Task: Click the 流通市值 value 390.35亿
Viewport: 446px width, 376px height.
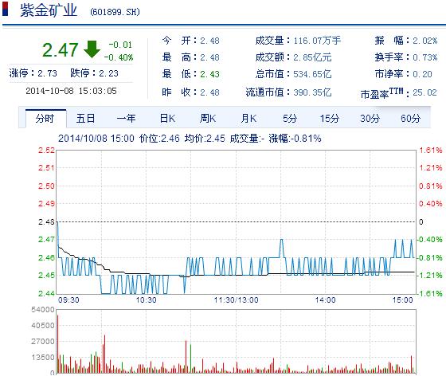Action: click(x=312, y=92)
